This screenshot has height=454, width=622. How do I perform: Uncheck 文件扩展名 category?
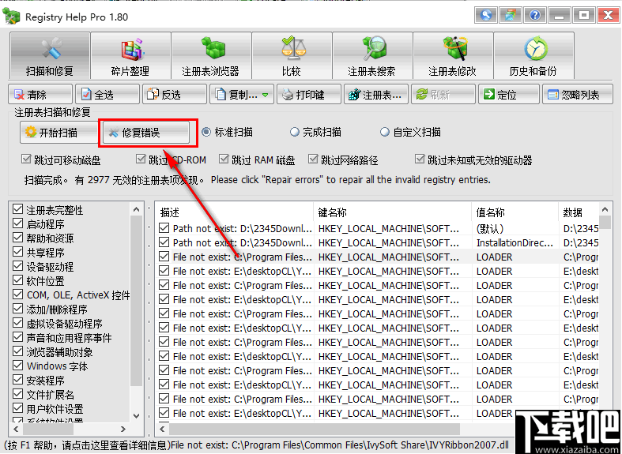18,394
